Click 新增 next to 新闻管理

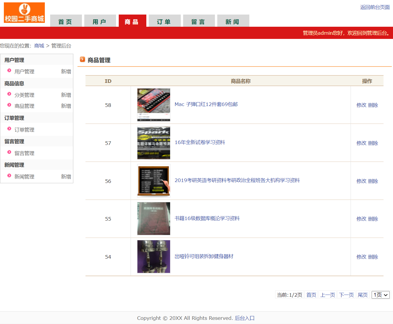[66, 177]
